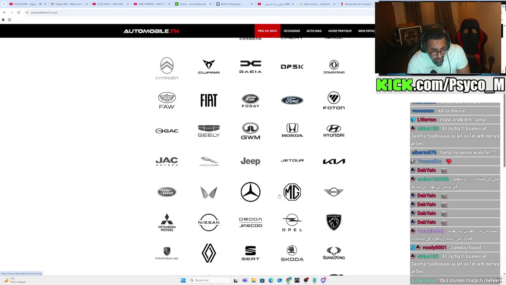This screenshot has width=506, height=285.
Task: Open the Porsche brand logo
Action: (167, 253)
